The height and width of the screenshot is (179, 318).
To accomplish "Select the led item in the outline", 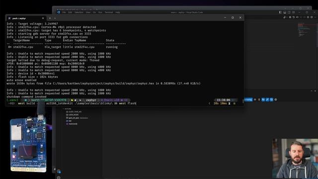I will 69,121.
